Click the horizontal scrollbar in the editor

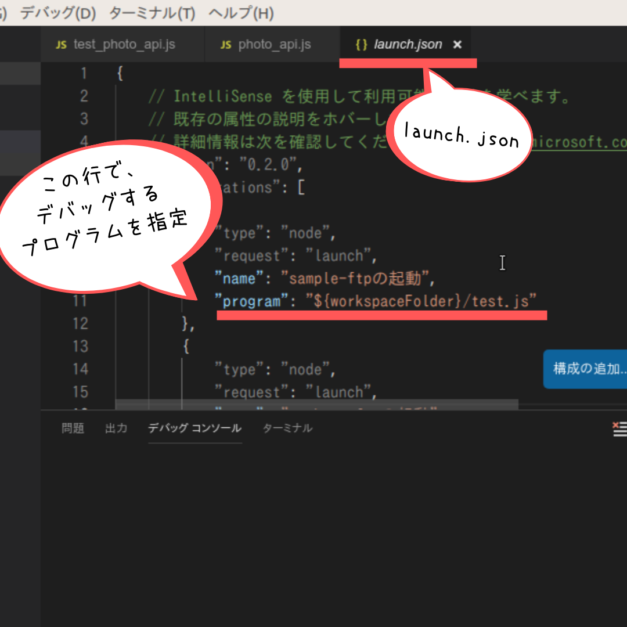(x=317, y=404)
